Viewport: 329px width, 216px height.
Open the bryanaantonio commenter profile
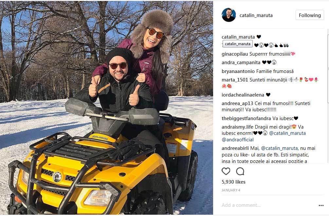pos(238,71)
